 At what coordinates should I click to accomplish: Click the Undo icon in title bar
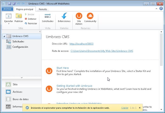tap(19, 4)
